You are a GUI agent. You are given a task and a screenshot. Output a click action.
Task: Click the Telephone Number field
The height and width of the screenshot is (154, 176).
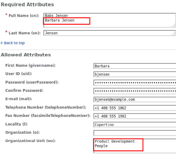134,108
